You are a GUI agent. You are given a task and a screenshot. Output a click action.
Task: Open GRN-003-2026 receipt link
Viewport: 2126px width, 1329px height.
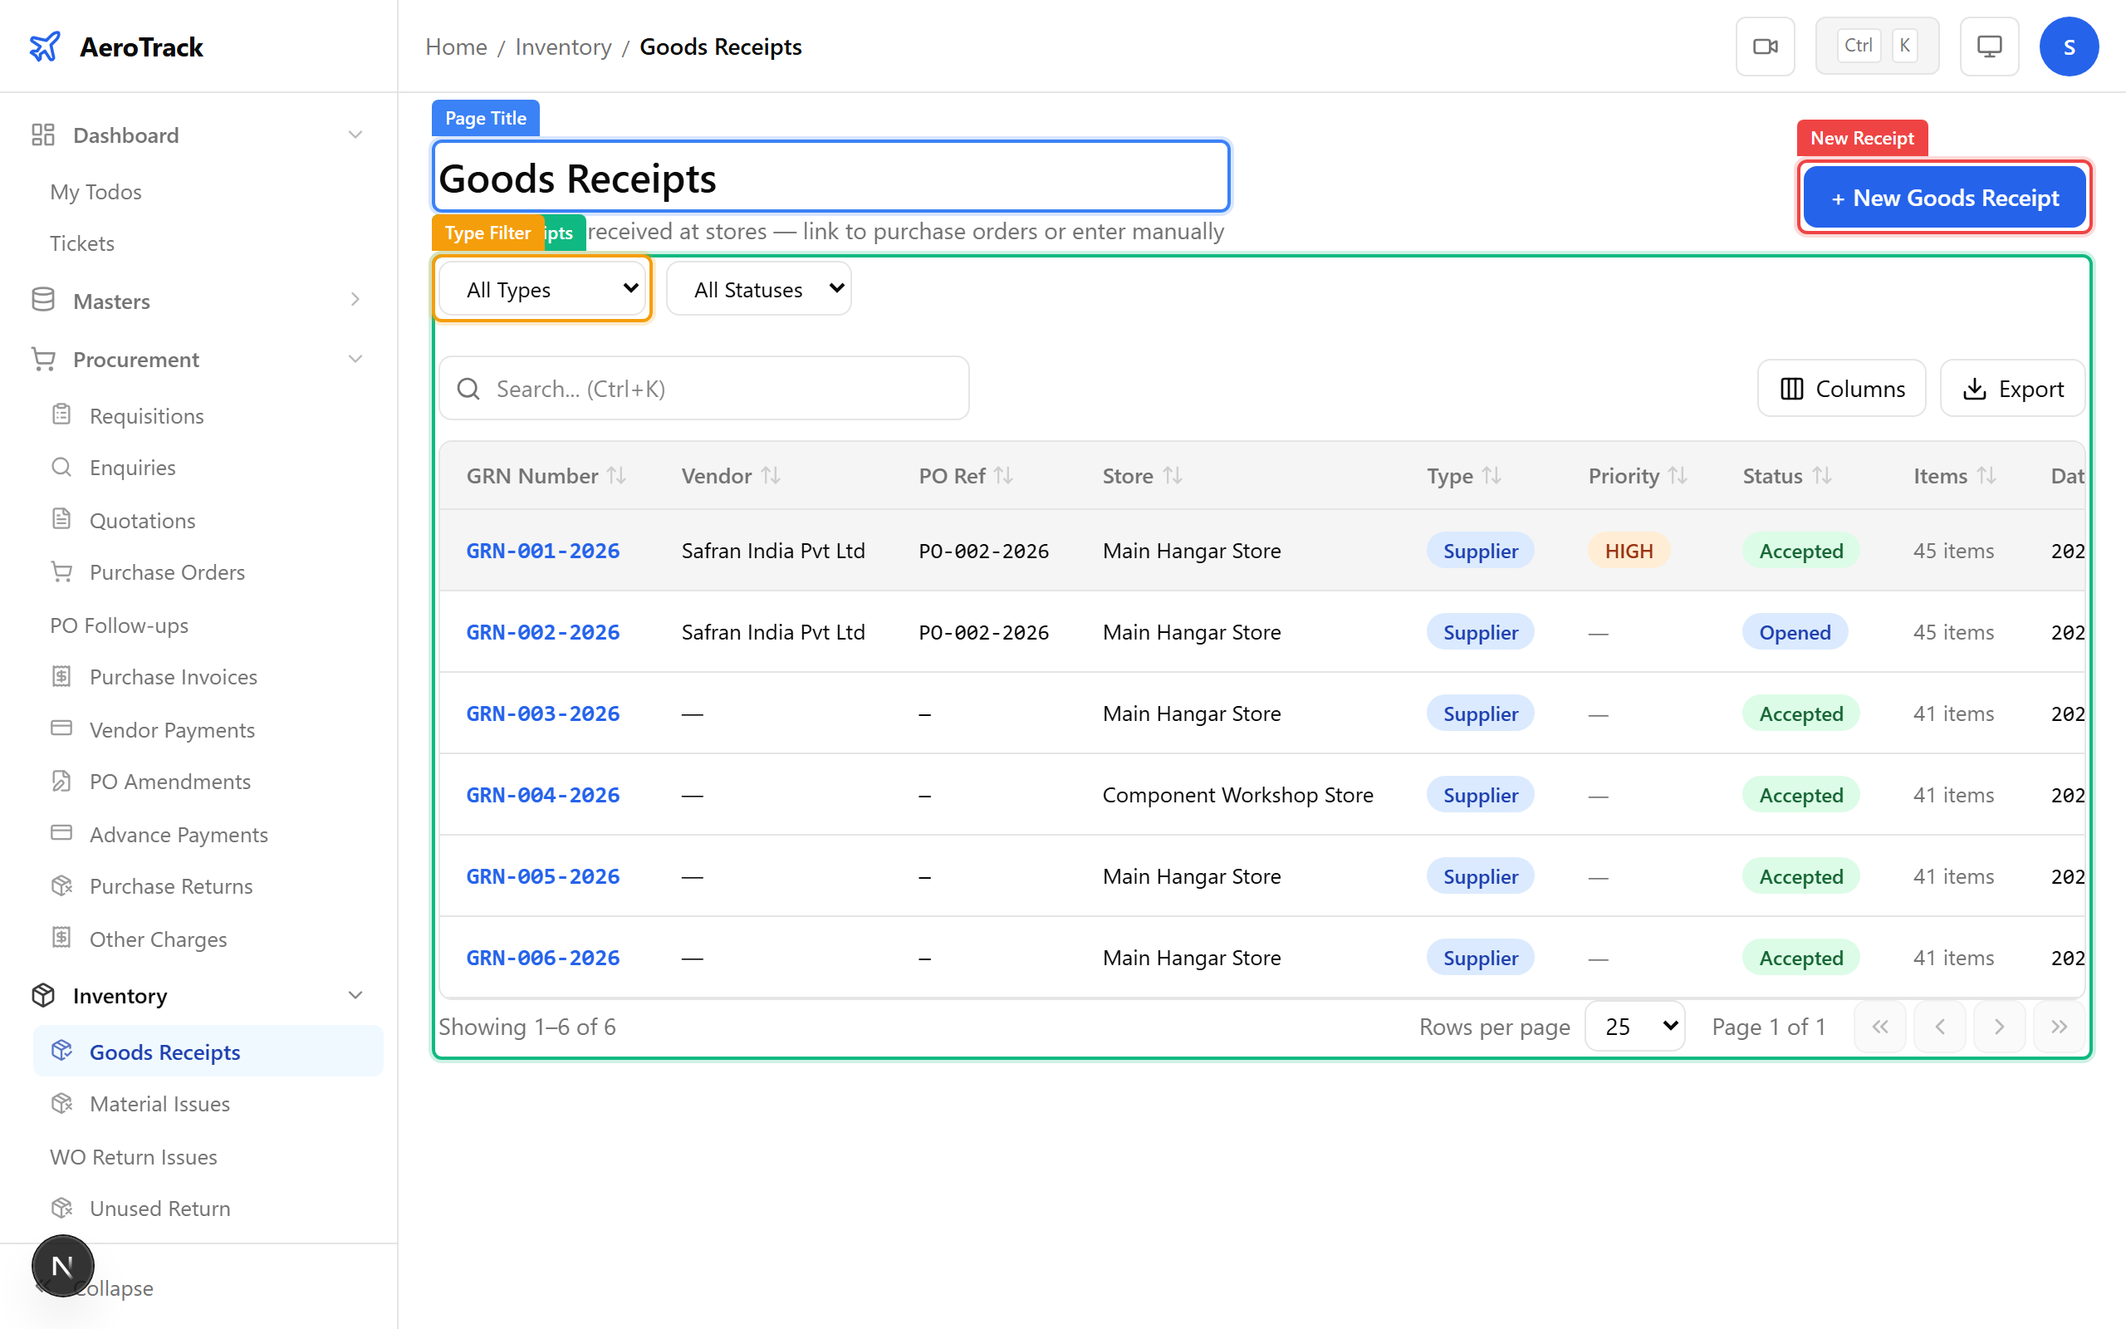(x=542, y=713)
